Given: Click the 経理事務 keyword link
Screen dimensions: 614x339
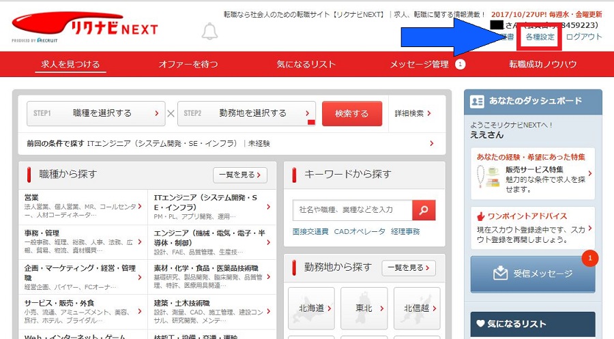Looking at the screenshot, I should [x=405, y=232].
